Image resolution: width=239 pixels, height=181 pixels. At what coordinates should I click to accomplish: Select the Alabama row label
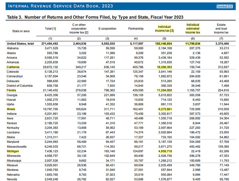pos(13,48)
